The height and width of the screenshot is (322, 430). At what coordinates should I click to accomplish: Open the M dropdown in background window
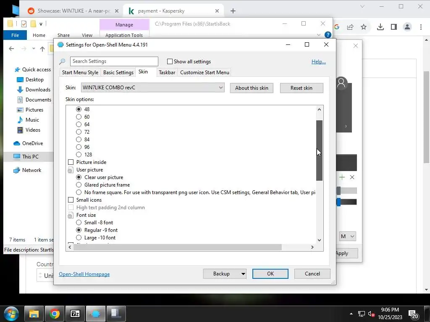point(347,236)
